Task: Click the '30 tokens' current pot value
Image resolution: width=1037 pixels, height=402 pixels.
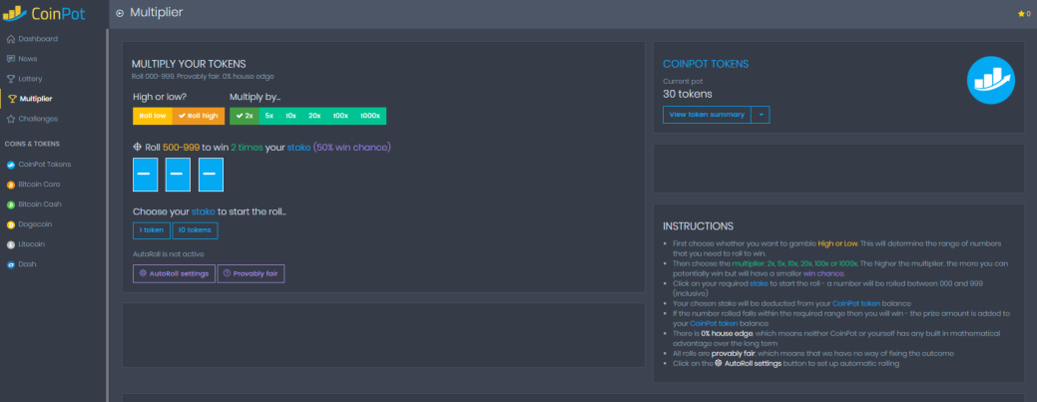Action: tap(688, 94)
